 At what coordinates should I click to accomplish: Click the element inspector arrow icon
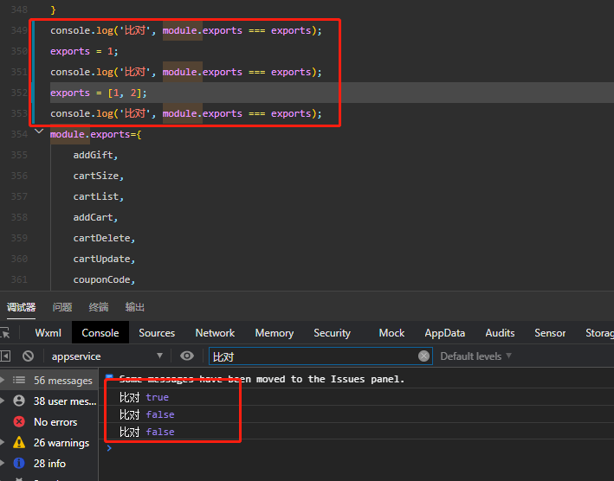5,333
